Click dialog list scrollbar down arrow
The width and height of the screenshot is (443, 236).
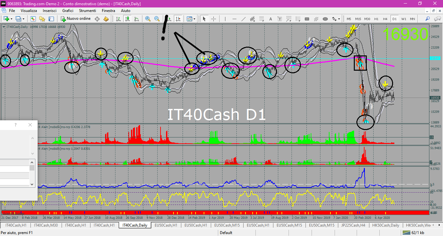(x=32, y=184)
